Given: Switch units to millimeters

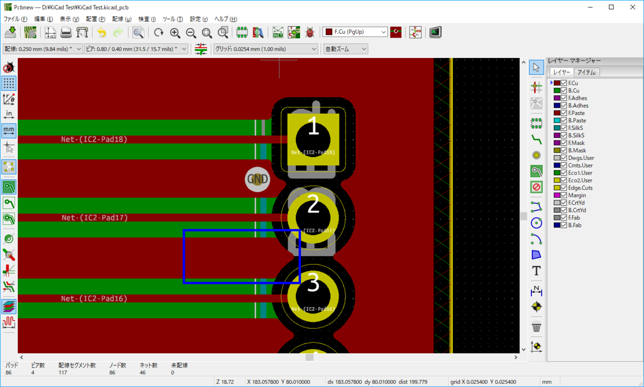Looking at the screenshot, I should [x=9, y=130].
